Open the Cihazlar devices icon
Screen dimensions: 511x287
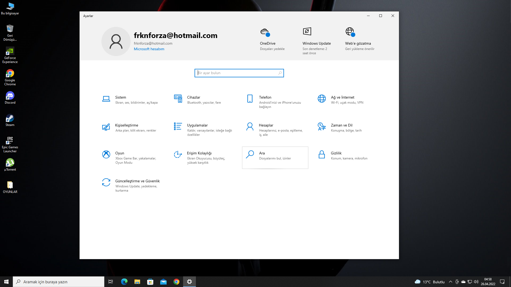(x=178, y=99)
